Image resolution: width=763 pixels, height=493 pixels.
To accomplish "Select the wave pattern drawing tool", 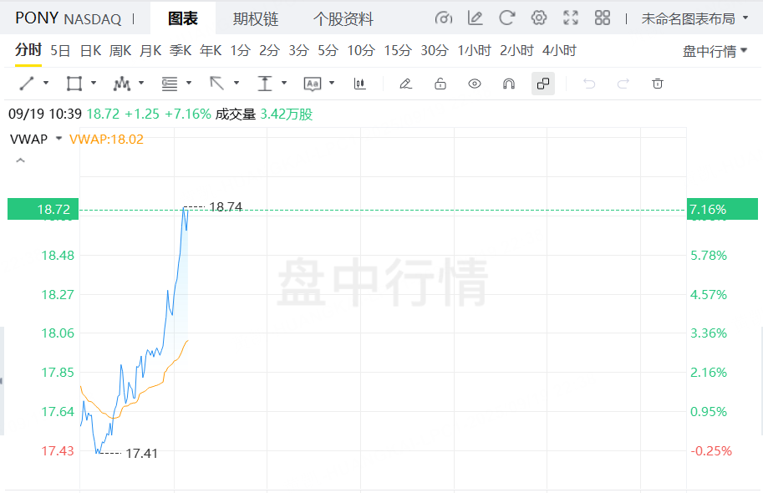I will click(122, 84).
